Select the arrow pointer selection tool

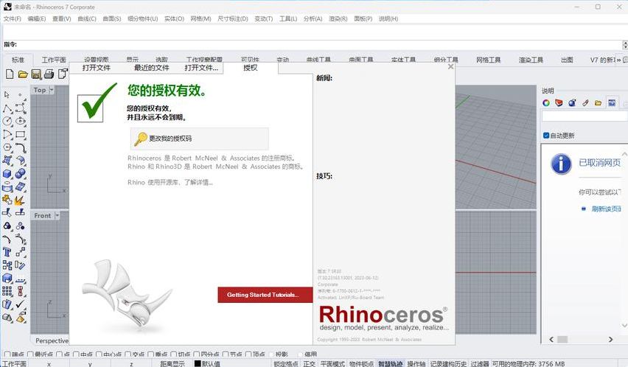7,95
